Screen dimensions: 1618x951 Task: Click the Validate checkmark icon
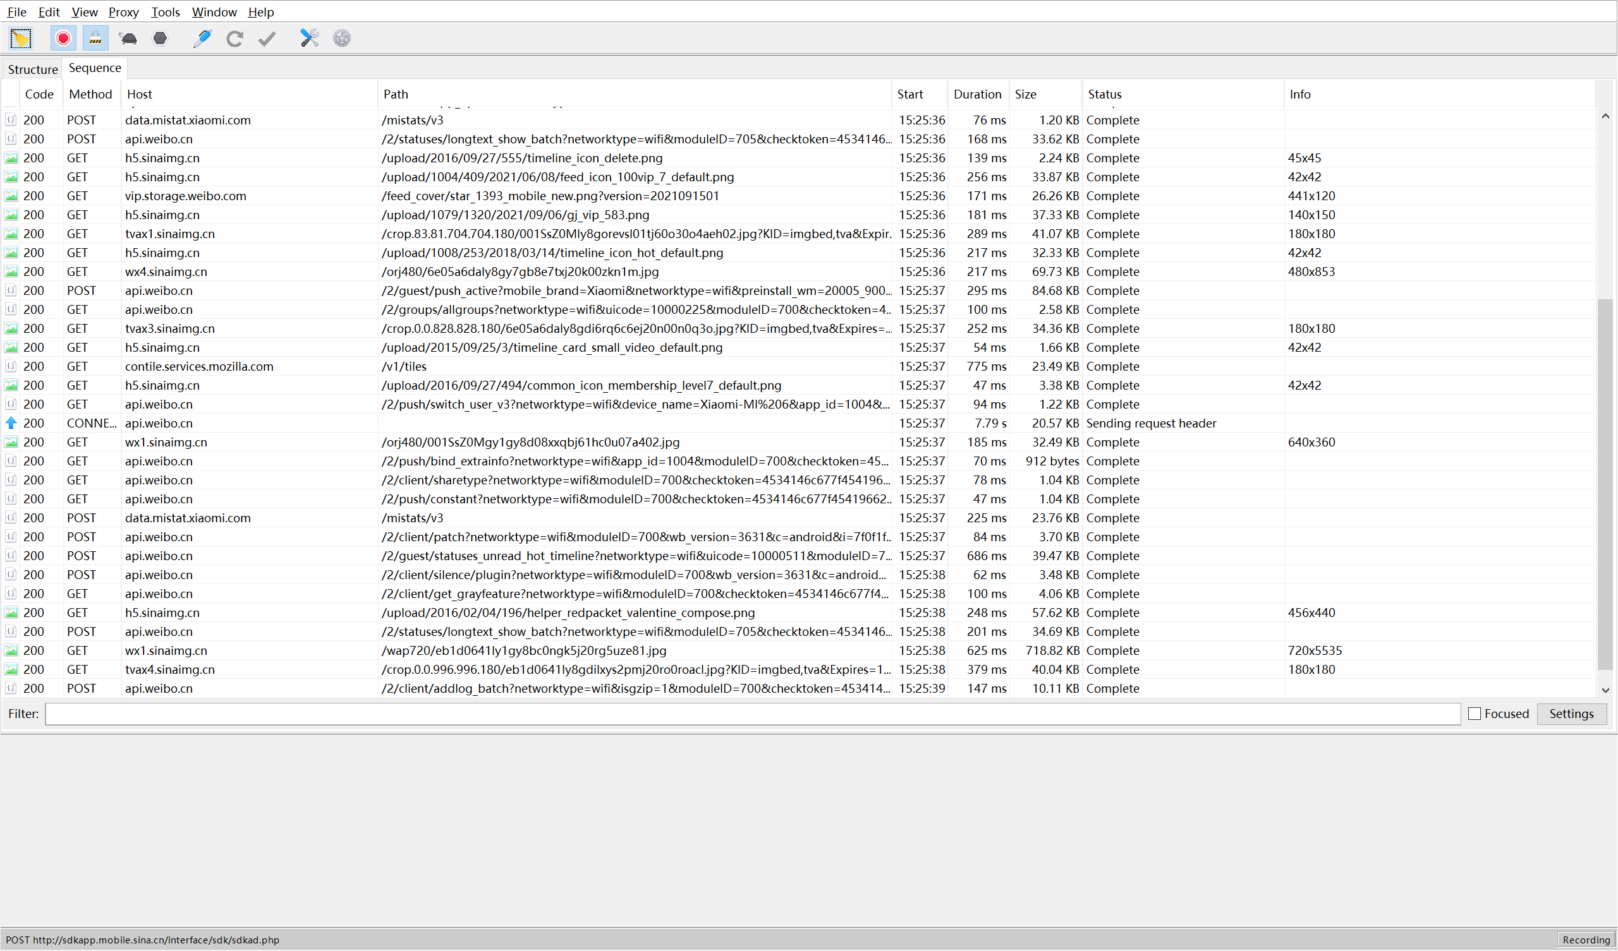[x=267, y=39]
